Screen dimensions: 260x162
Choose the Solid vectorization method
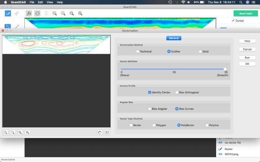(200, 52)
